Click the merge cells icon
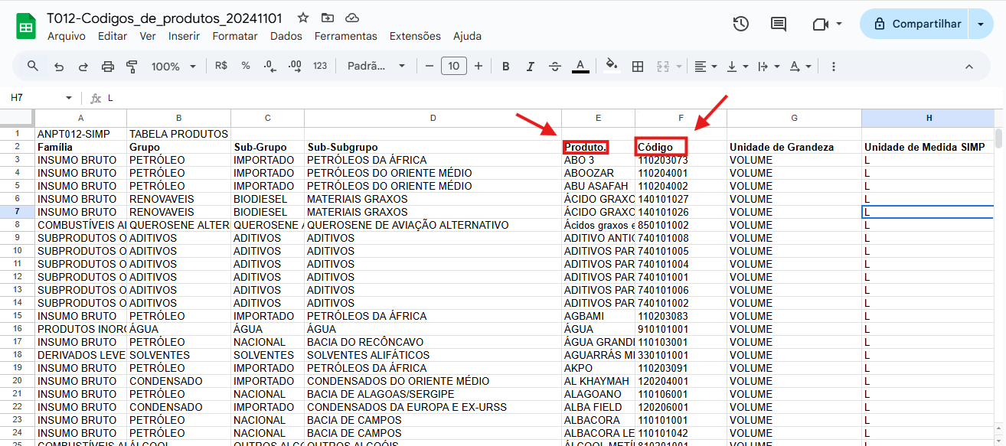The width and height of the screenshot is (1006, 446). 663,67
